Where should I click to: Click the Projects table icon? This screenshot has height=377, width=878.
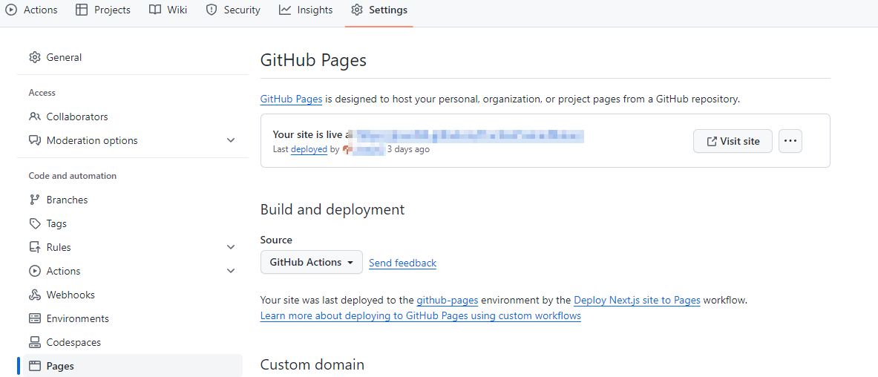82,10
